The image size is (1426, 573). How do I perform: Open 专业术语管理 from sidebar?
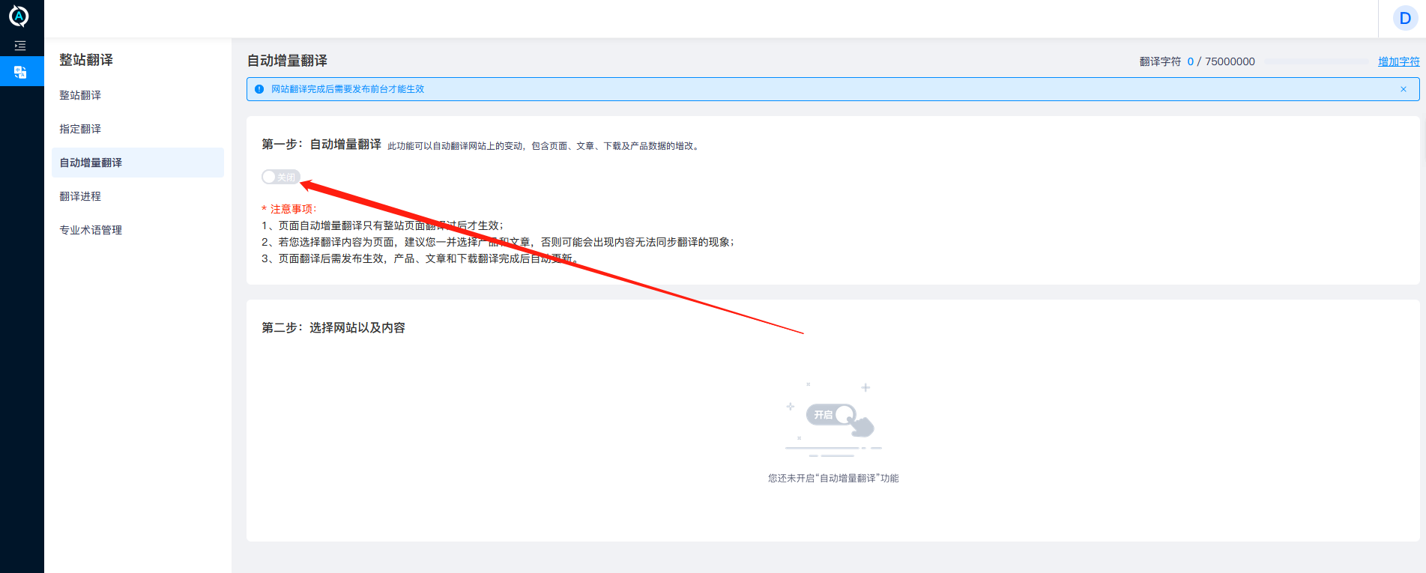pos(91,230)
